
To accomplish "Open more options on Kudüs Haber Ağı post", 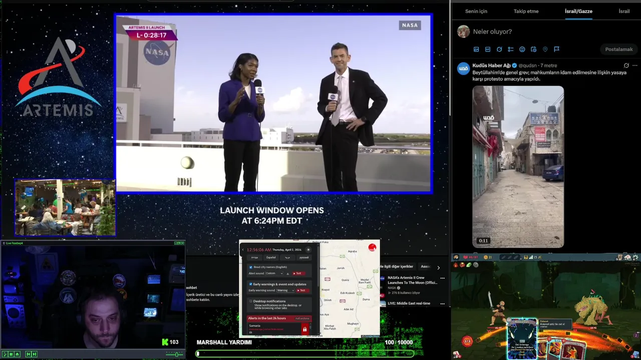I will tap(635, 65).
